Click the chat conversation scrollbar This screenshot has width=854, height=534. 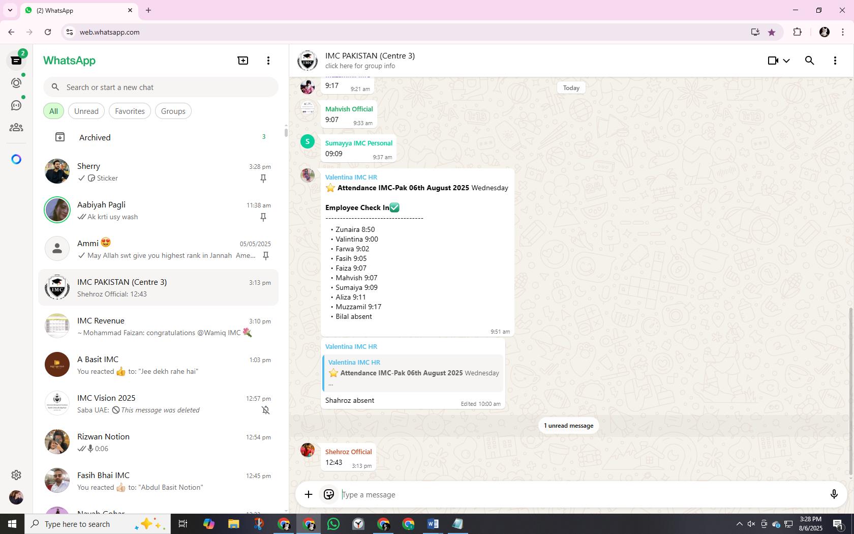pyautogui.click(x=851, y=392)
